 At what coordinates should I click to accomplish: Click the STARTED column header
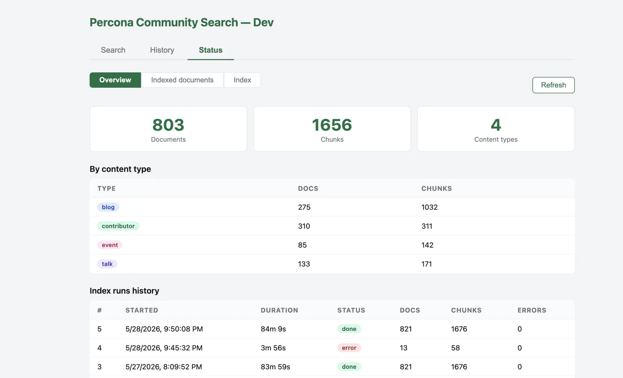coord(142,310)
